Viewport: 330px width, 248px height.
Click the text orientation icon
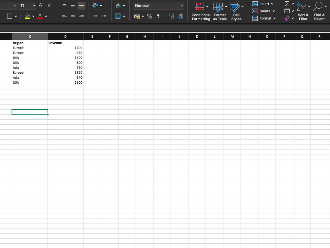(x=95, y=6)
